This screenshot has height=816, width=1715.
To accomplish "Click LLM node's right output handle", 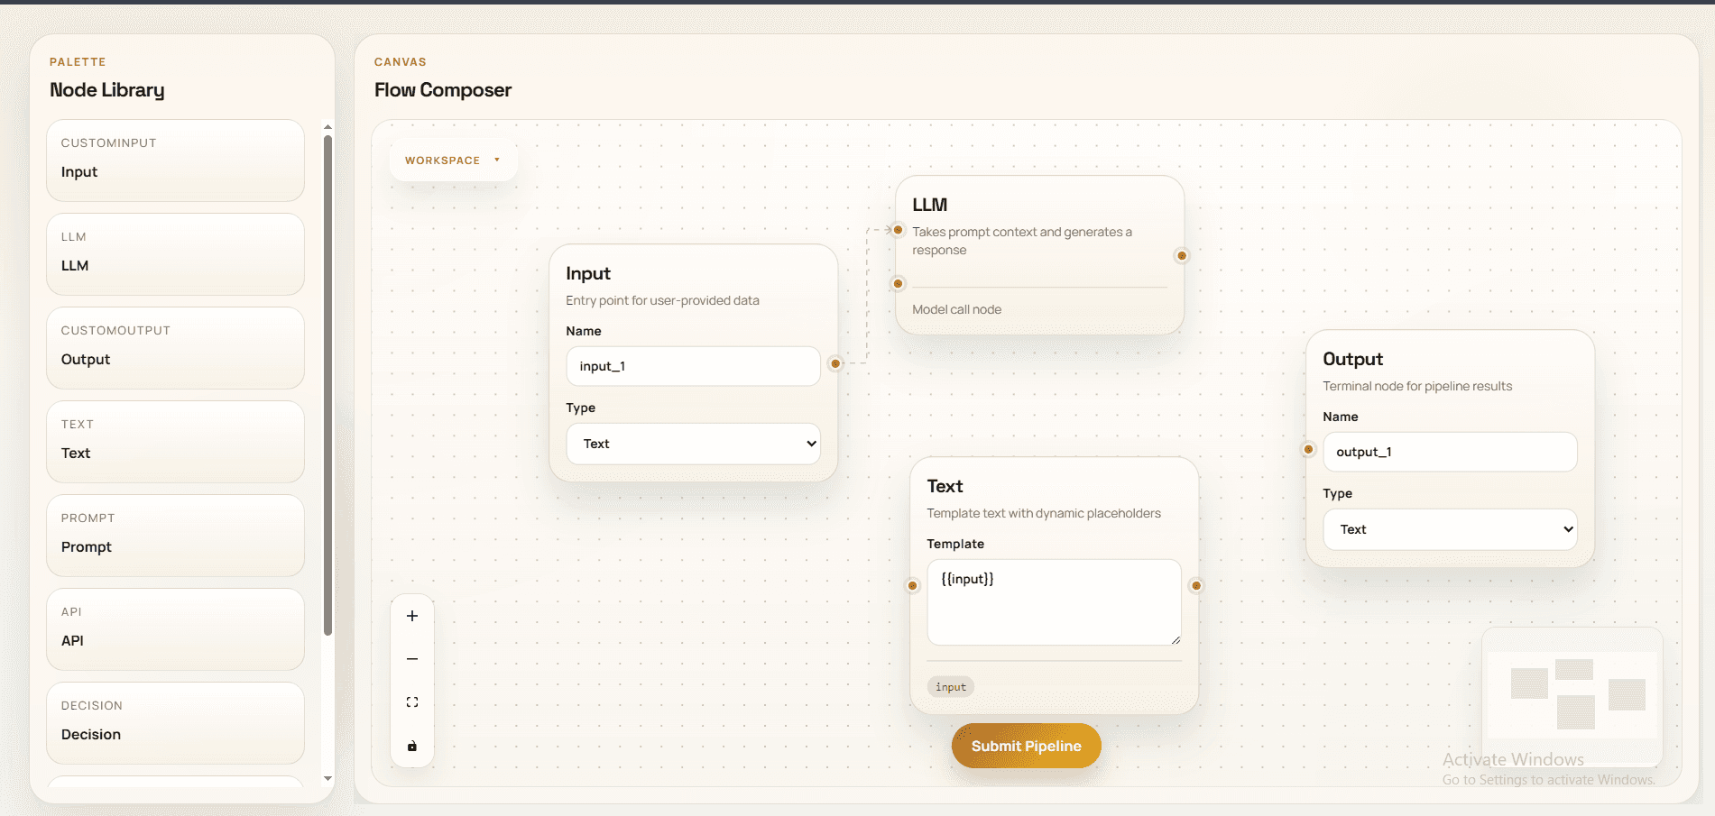I will click(x=1182, y=256).
